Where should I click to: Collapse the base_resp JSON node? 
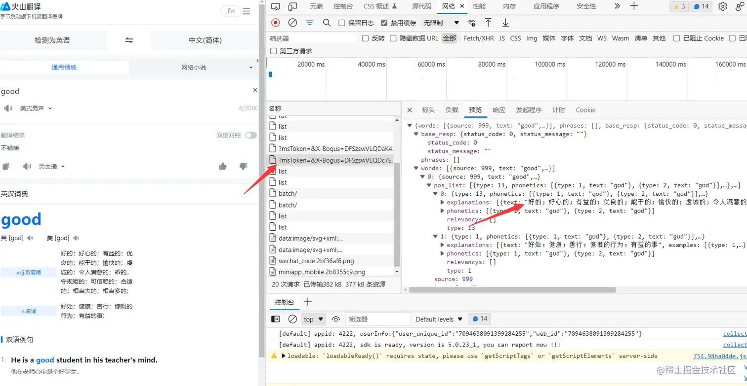point(416,134)
